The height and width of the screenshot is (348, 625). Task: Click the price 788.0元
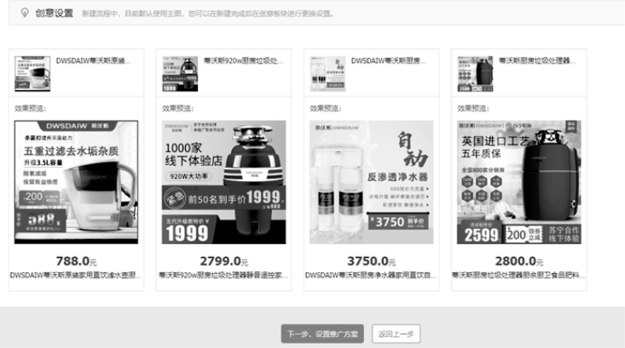click(76, 261)
